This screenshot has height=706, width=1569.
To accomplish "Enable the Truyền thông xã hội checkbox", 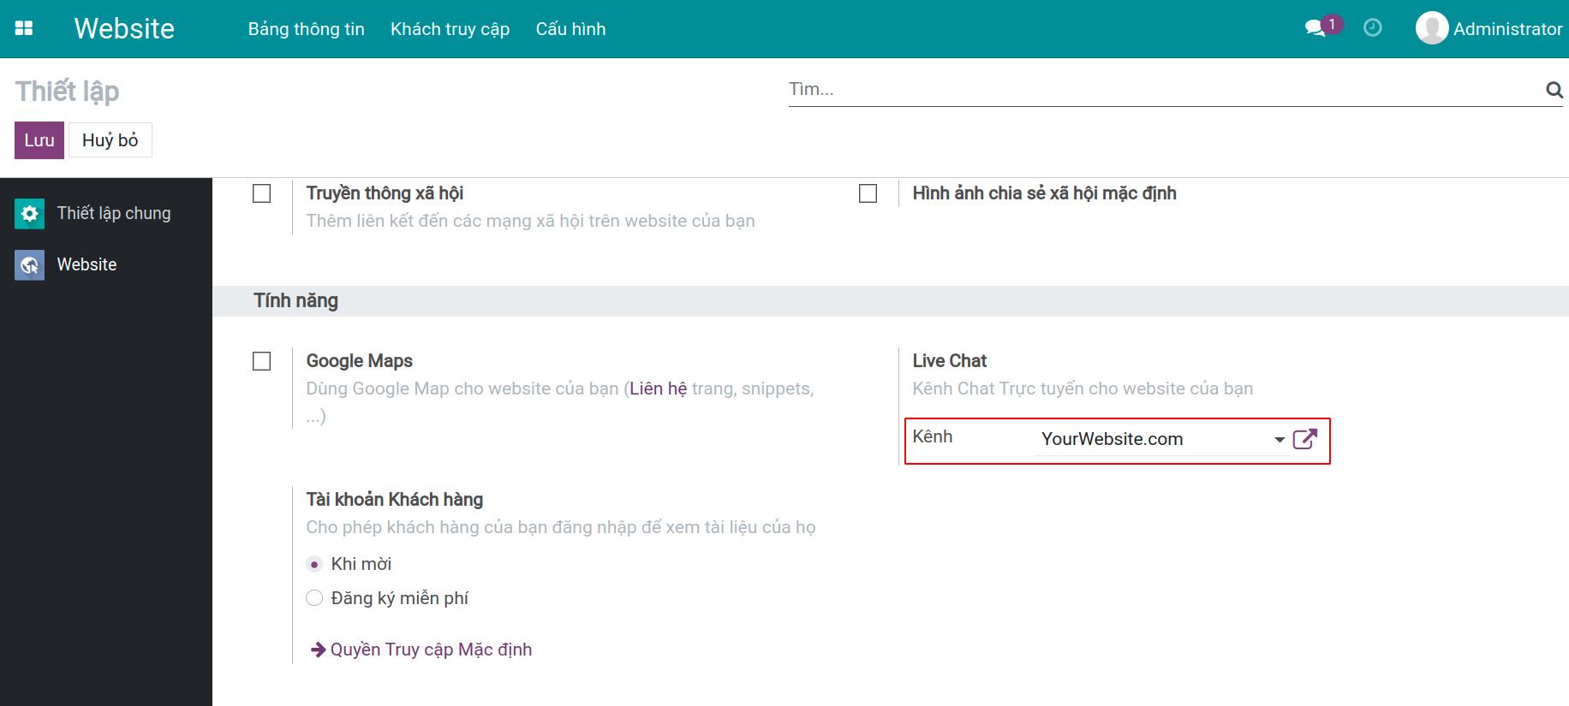I will [262, 193].
